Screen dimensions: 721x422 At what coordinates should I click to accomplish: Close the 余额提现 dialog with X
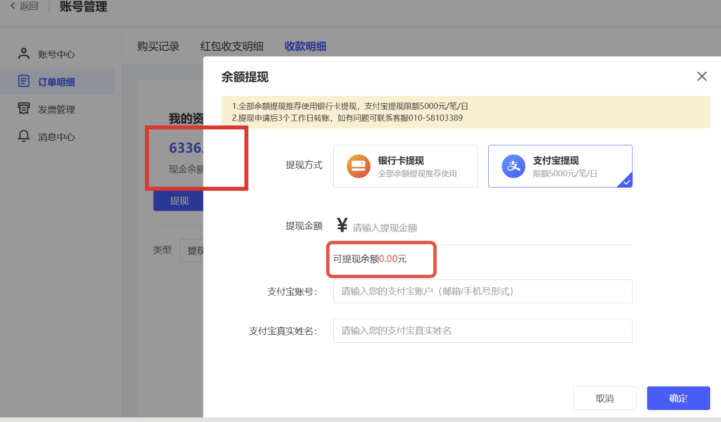pos(702,76)
